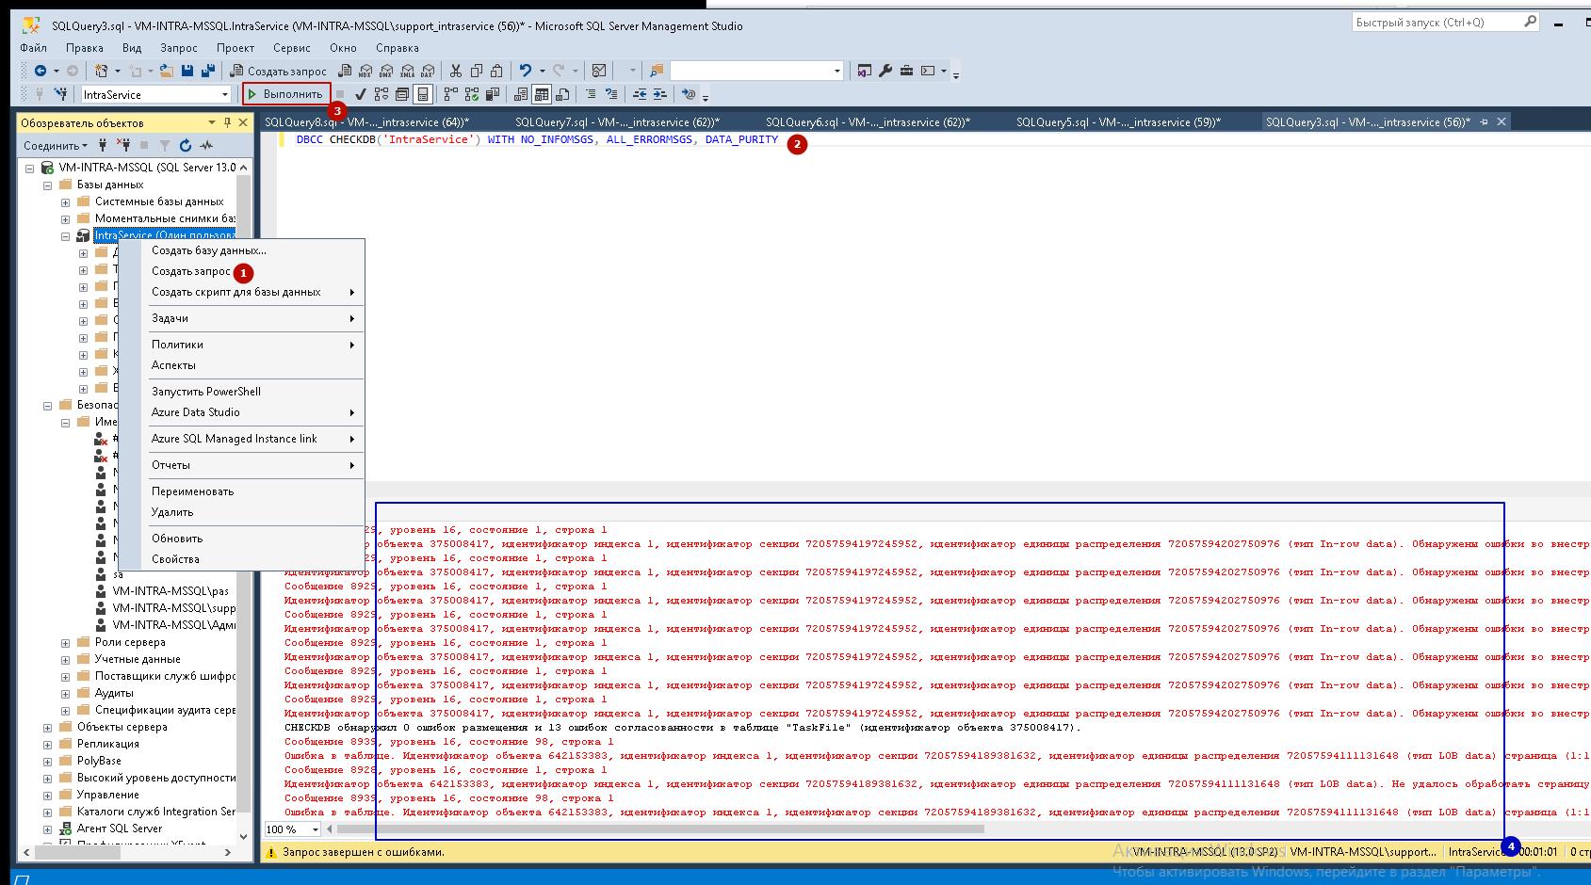Image resolution: width=1591 pixels, height=885 pixels.
Task: Click the Open File folder icon
Action: coord(167,71)
